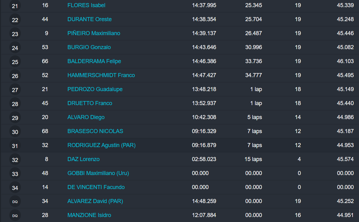The width and height of the screenshot is (359, 222).
Task: Open FLORES Isabel driver link
Action: (x=86, y=5)
